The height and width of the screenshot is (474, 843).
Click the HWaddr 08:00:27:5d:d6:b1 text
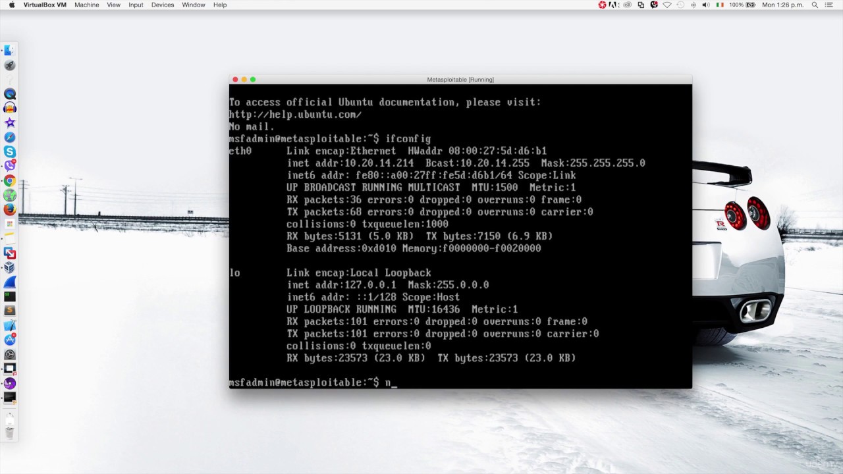click(477, 151)
